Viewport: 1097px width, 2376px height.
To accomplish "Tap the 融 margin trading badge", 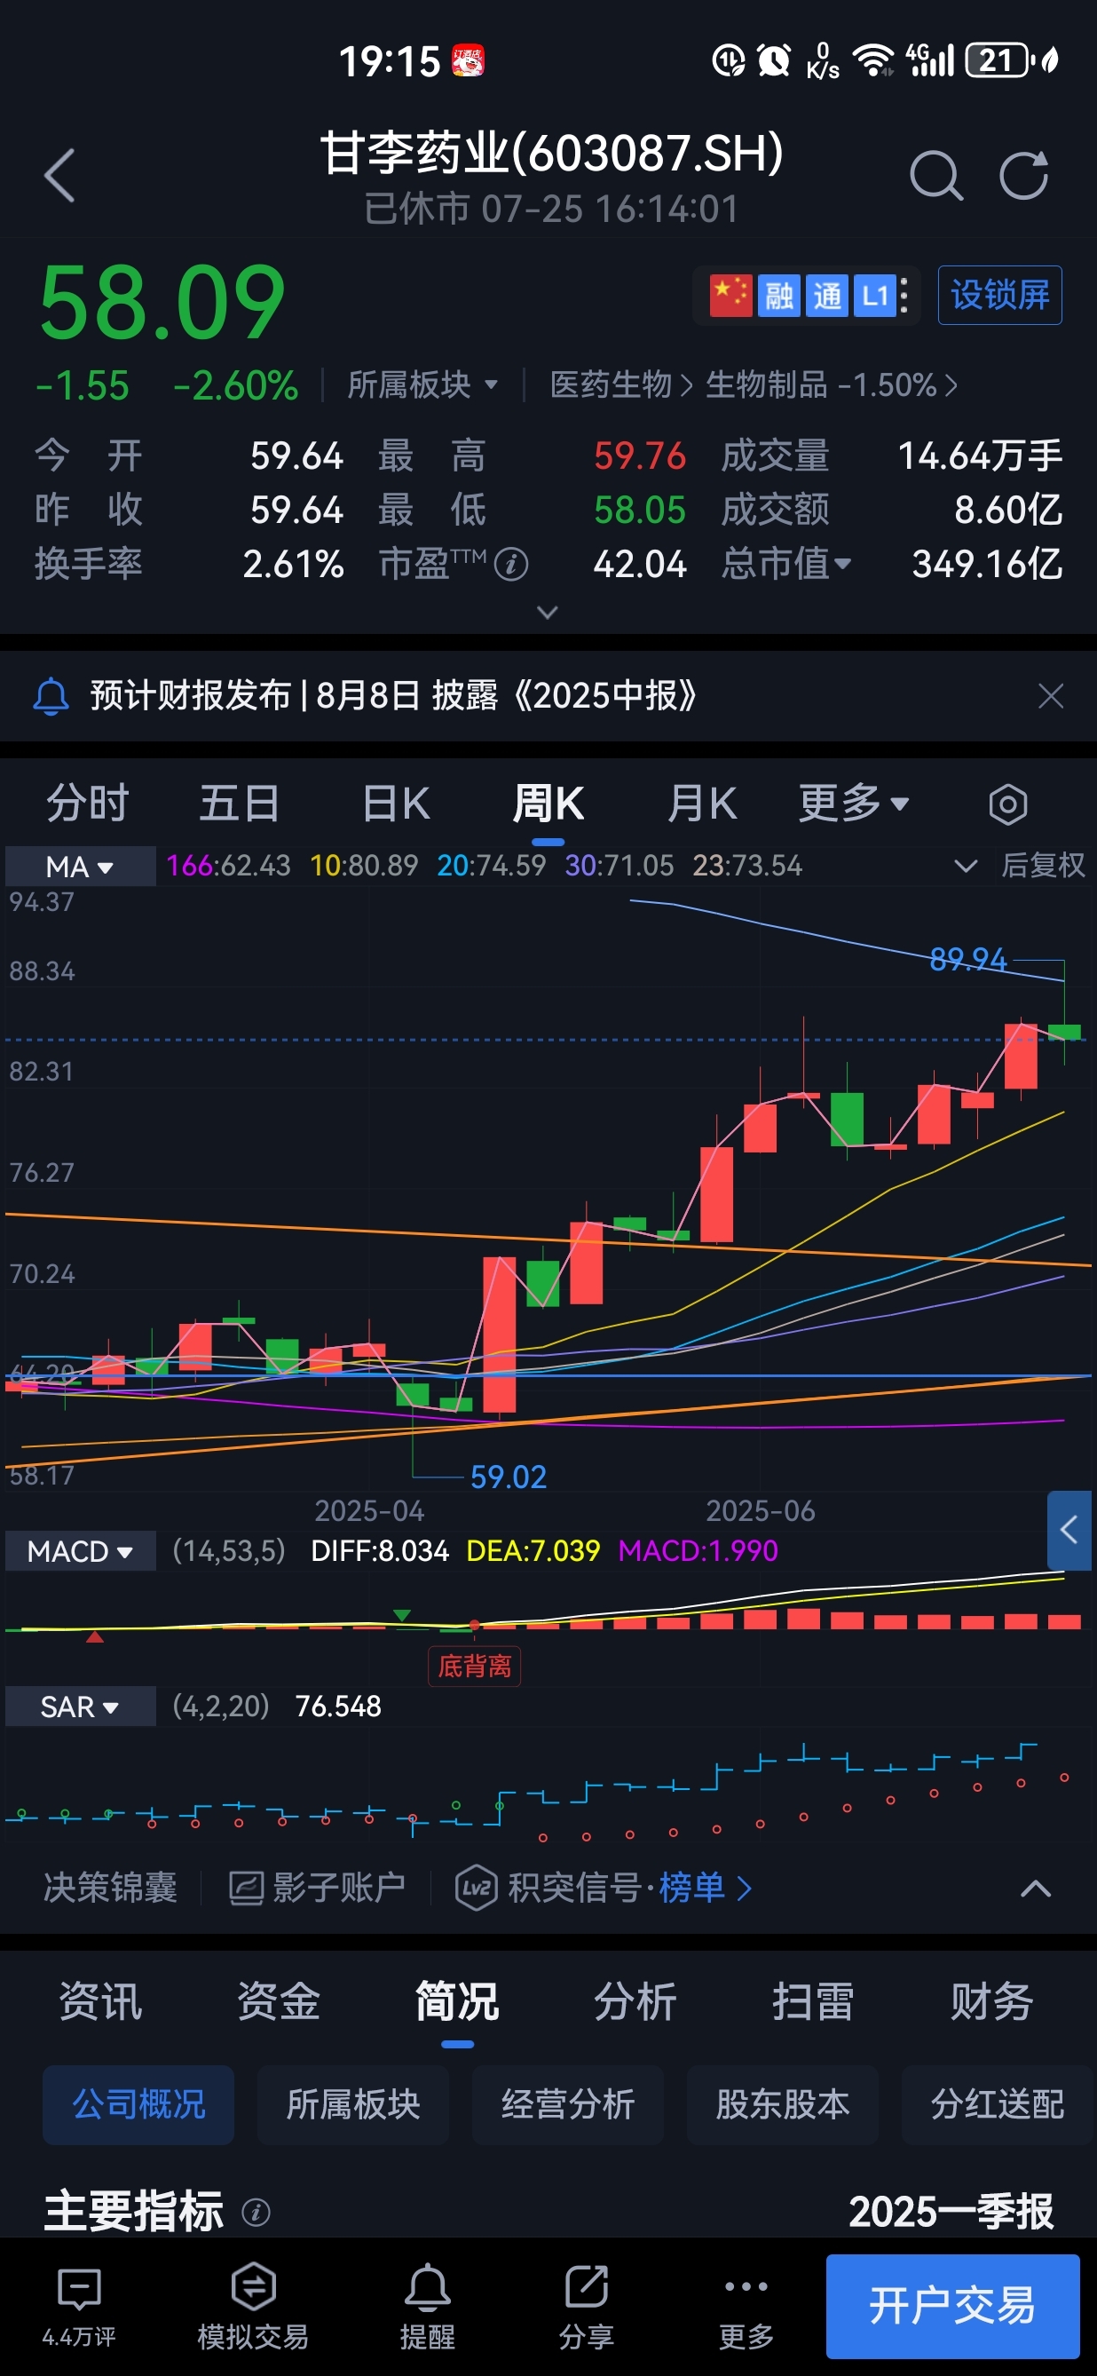I will coord(779,296).
